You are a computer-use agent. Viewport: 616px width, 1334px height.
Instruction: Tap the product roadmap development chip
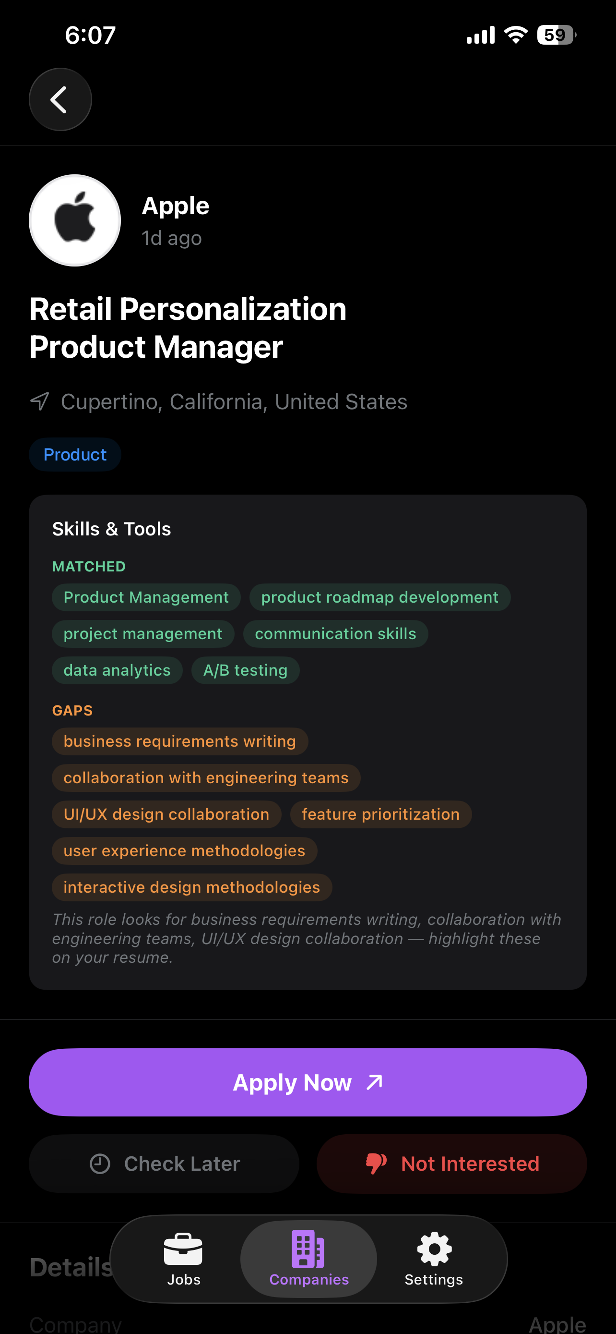[x=379, y=597]
